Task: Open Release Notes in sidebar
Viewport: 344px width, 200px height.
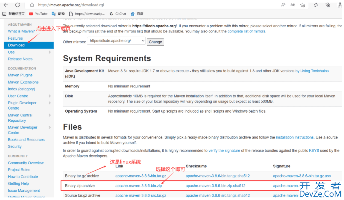Action: click(20, 59)
